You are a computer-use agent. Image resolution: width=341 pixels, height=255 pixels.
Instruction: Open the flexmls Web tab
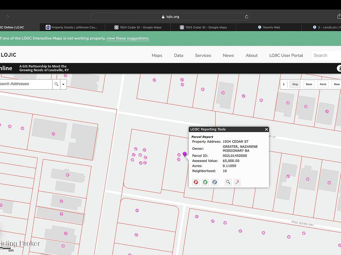coord(269,27)
